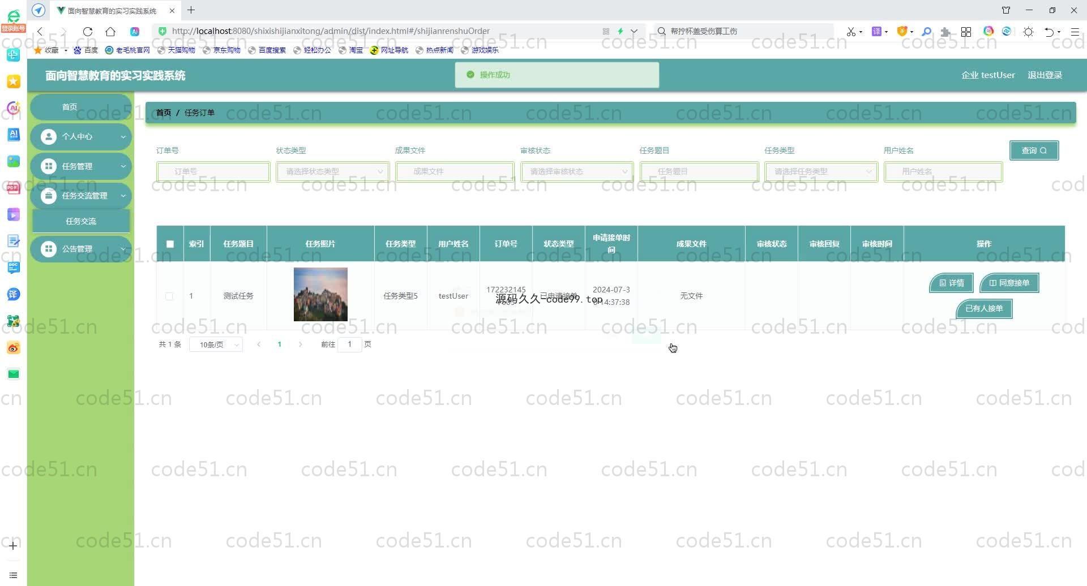Click the 订单号 filter input field

click(213, 171)
